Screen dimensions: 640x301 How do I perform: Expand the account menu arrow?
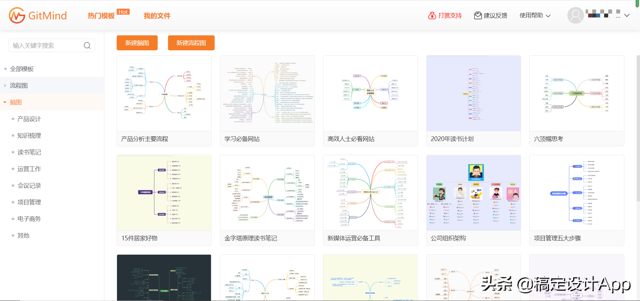tap(627, 16)
